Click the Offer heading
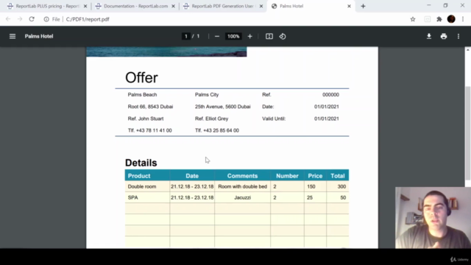This screenshot has height=265, width=471. (141, 78)
